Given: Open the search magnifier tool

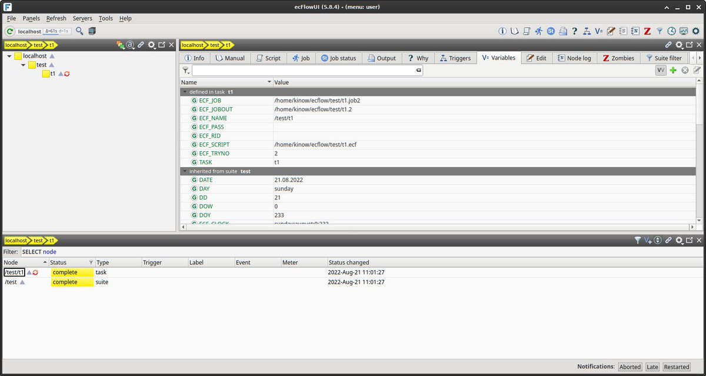Looking at the screenshot, I should click(x=79, y=31).
